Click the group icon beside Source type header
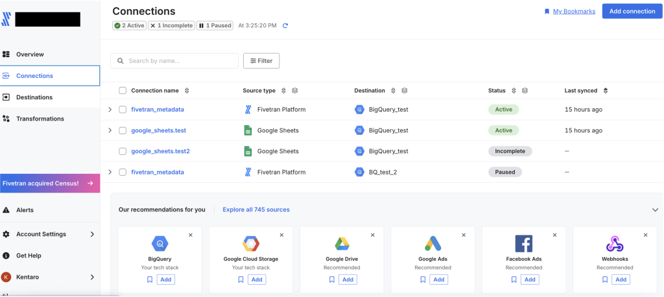 pyautogui.click(x=295, y=91)
